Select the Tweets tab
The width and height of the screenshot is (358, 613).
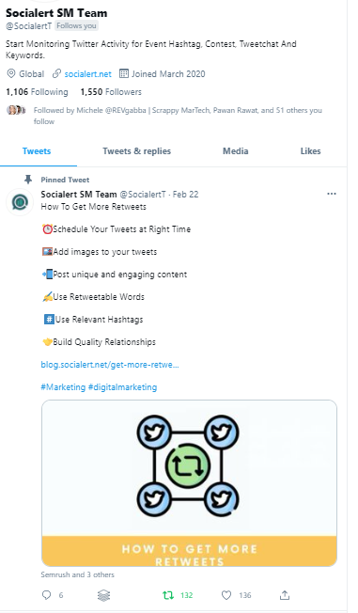point(37,151)
